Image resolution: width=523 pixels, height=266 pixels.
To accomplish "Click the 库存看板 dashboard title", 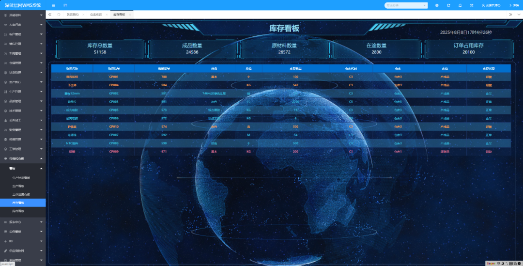I will click(x=284, y=29).
